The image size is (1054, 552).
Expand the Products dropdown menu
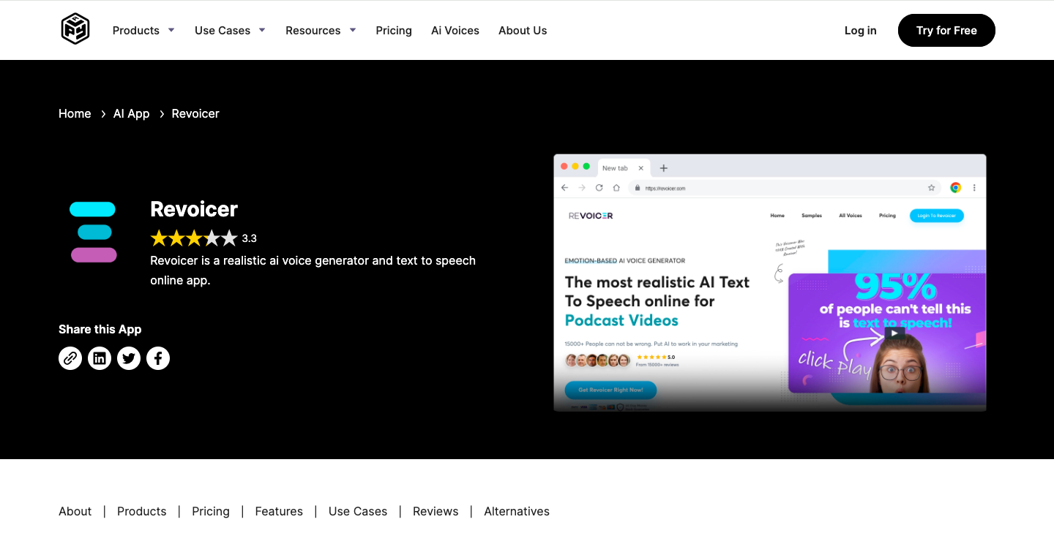tap(143, 31)
